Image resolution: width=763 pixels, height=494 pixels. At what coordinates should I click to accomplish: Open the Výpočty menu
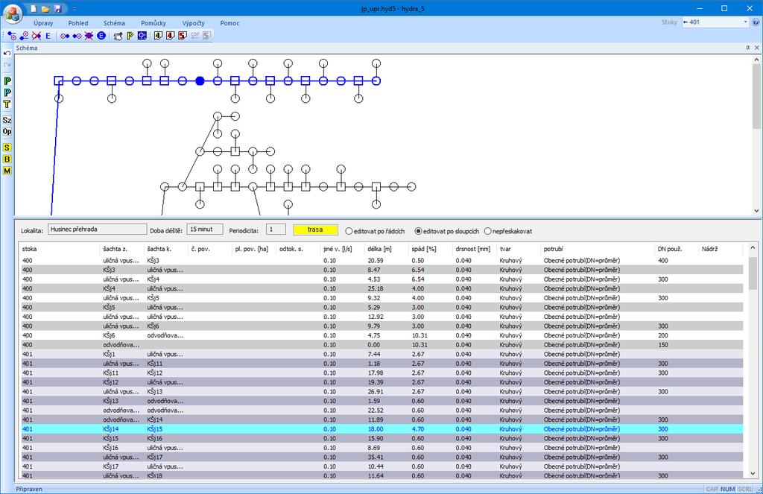coord(193,23)
